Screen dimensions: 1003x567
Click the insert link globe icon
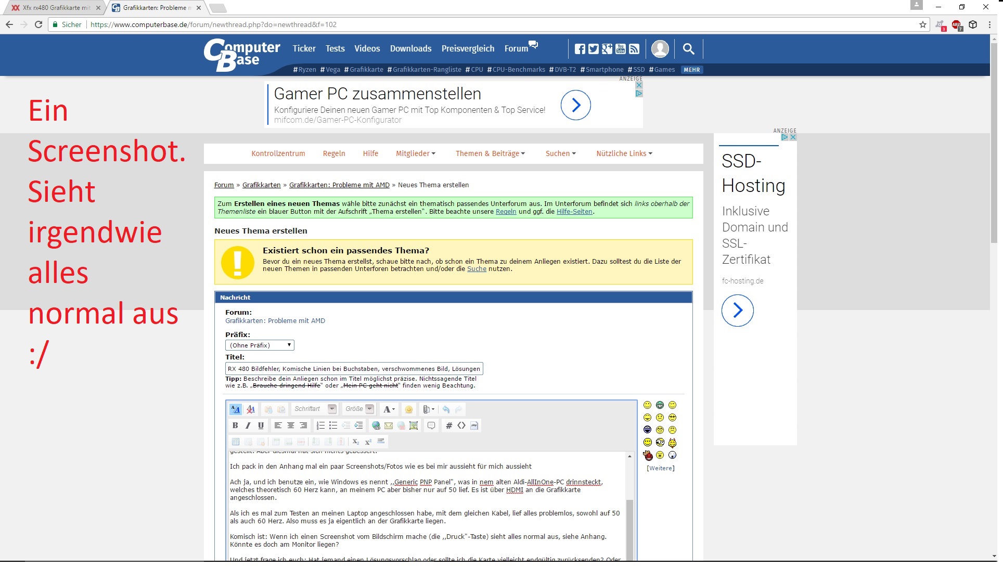tap(376, 426)
